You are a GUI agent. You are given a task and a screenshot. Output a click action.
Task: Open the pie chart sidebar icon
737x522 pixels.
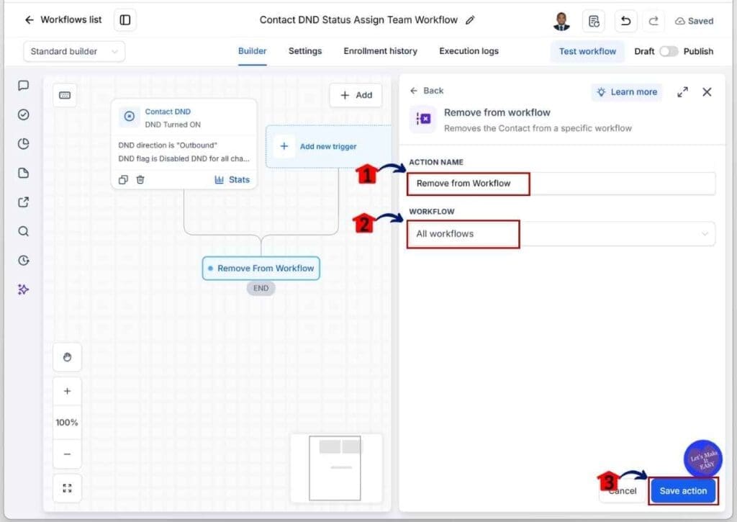[24, 144]
